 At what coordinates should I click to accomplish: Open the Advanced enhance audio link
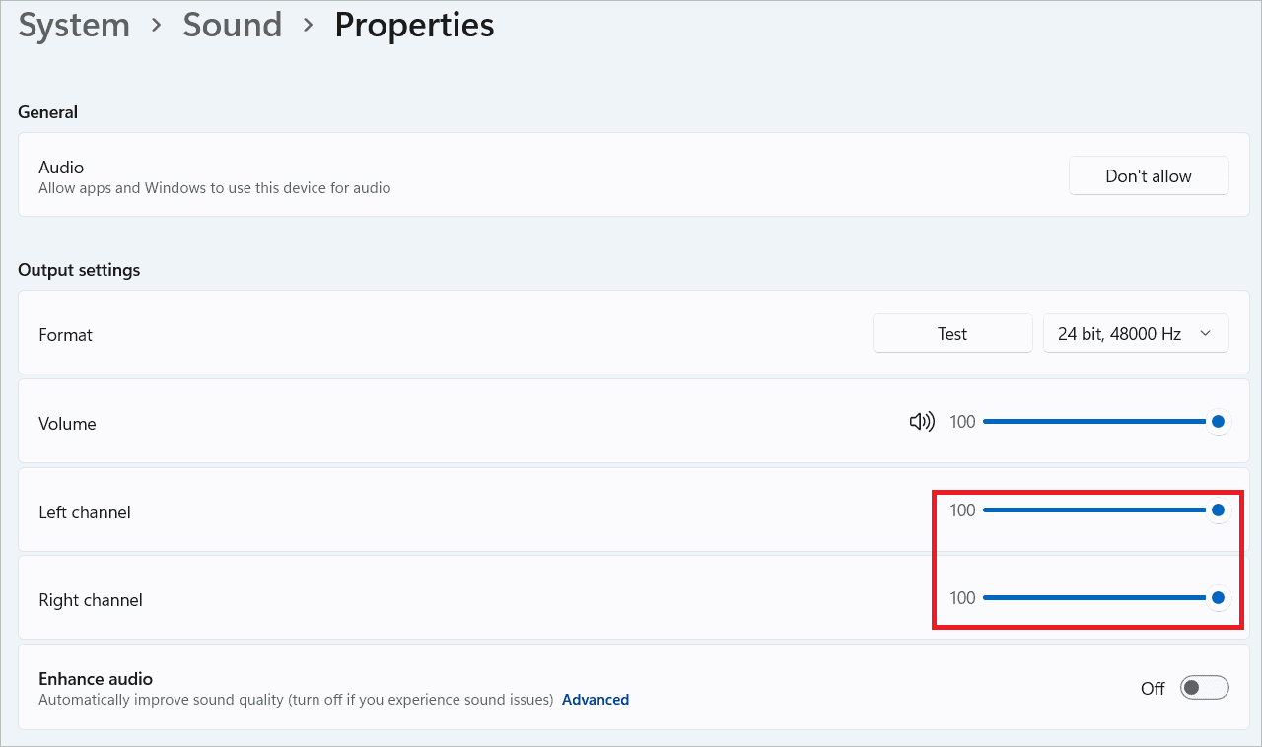point(595,700)
